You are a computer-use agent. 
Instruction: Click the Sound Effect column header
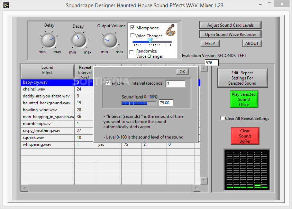pos(47,72)
